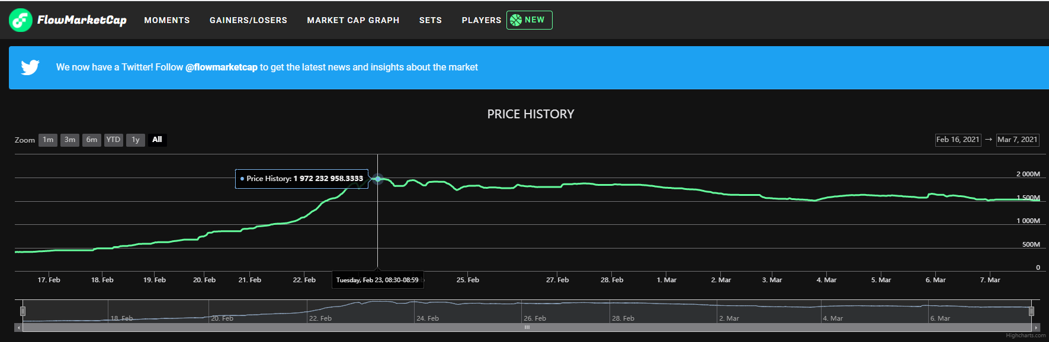
Task: Click the Twitter bird icon
Action: [30, 67]
